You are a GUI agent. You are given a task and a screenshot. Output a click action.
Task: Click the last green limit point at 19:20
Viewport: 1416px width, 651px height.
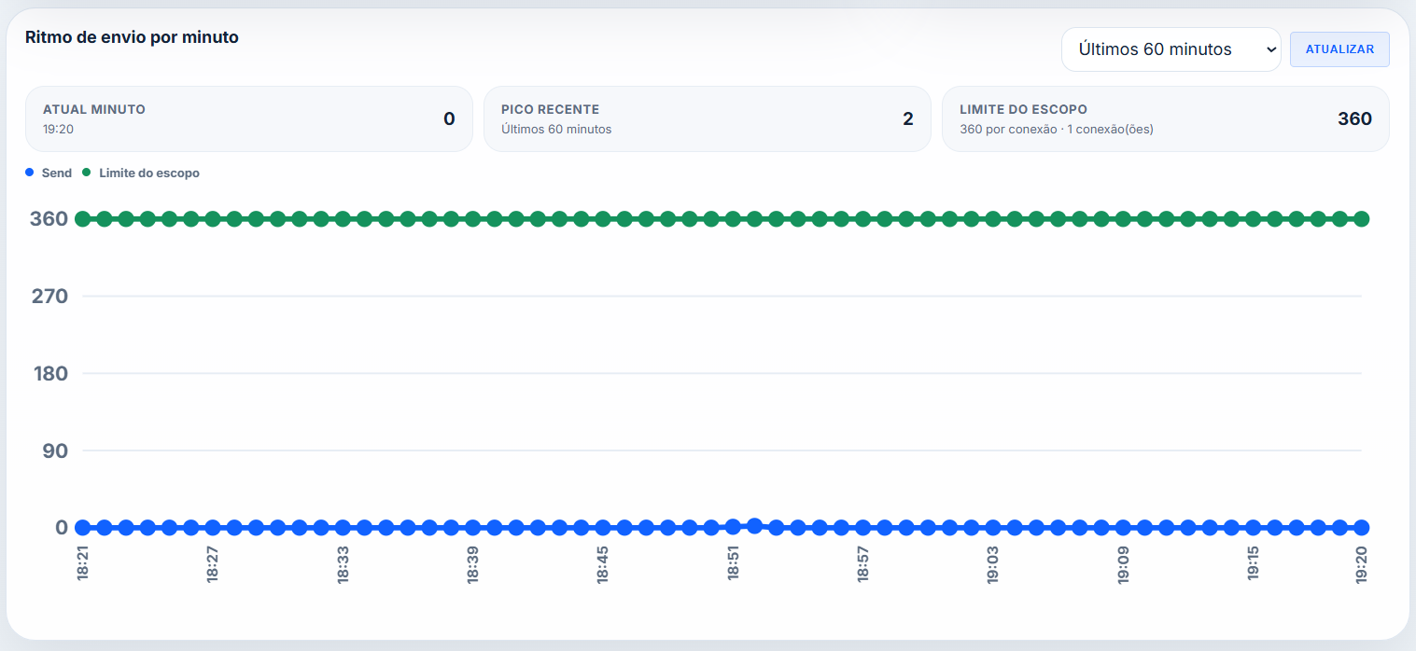[1361, 218]
